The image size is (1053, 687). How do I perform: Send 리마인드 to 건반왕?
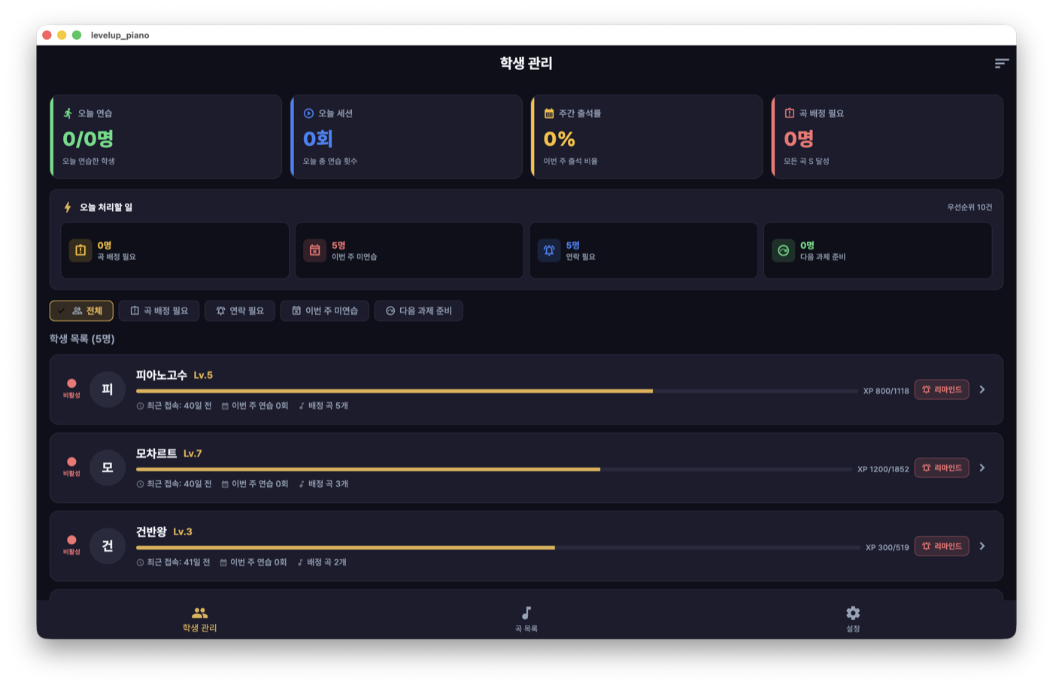(x=942, y=546)
